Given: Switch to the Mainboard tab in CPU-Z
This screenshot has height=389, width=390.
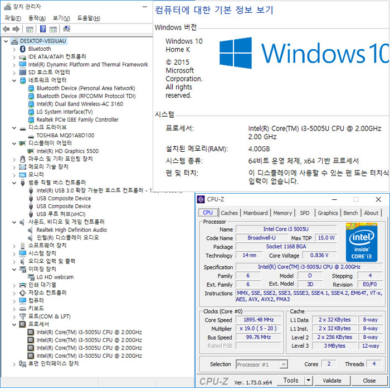Looking at the screenshot, I should click(x=255, y=213).
